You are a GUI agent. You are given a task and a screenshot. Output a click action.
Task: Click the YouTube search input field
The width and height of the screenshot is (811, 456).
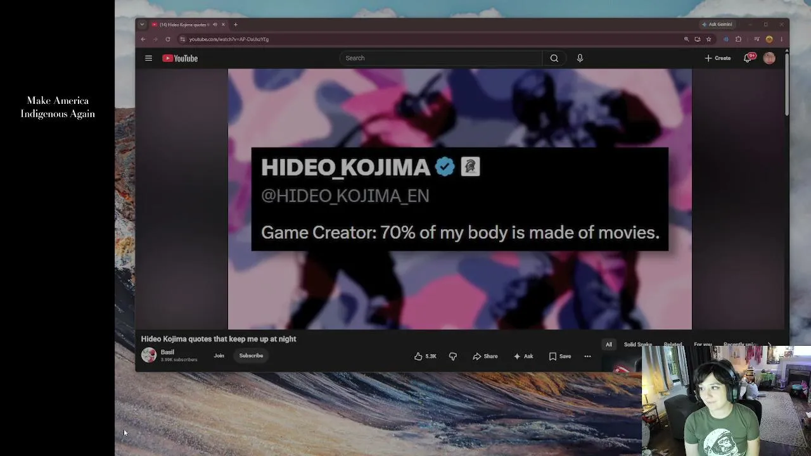click(x=441, y=58)
